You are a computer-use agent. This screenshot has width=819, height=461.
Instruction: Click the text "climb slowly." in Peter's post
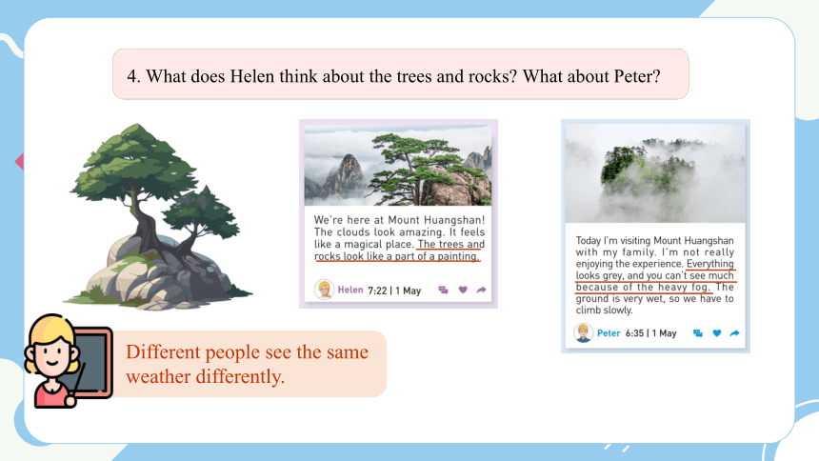[x=605, y=310]
